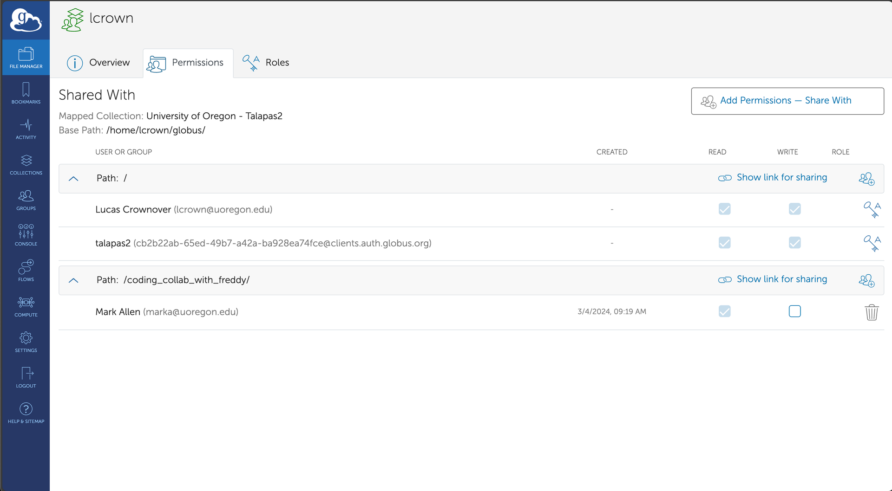Image resolution: width=892 pixels, height=491 pixels.
Task: Open Bookmarks in the sidebar
Action: click(x=26, y=93)
